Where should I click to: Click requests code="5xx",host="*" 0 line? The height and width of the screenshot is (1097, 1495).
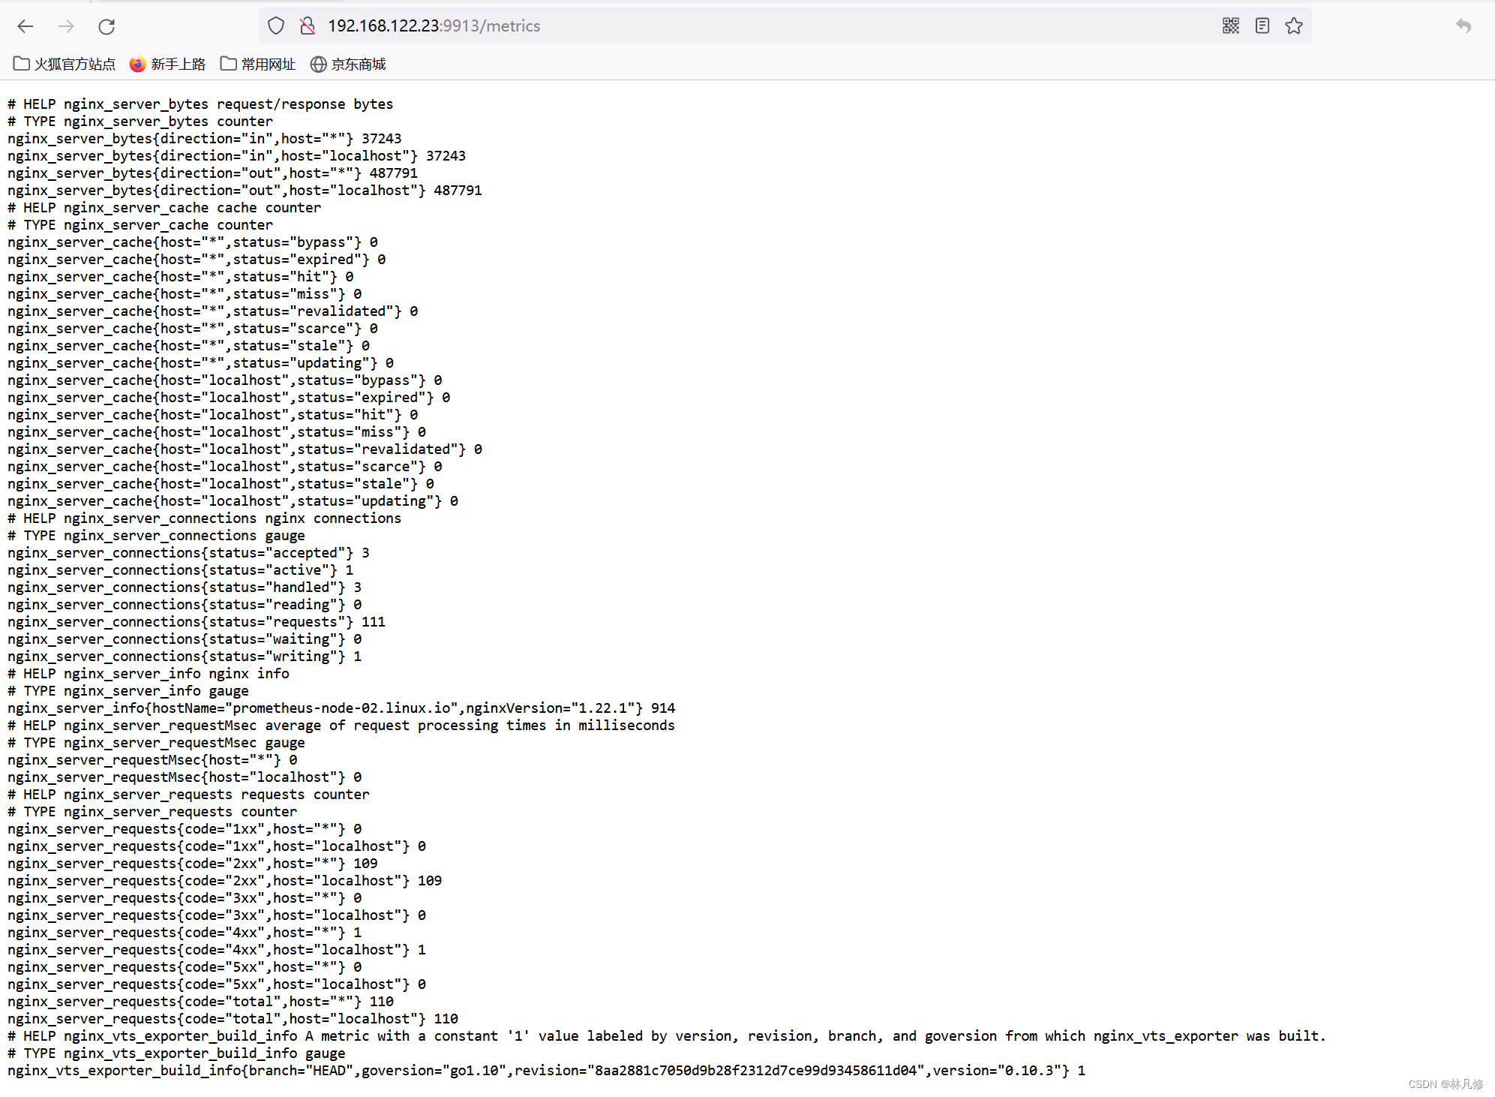[185, 967]
